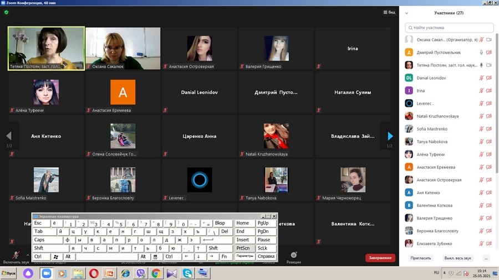This screenshot has height=280, width=499.
Task: Click camera icon in Оксана Сакалюк's row
Action: coord(489,40)
